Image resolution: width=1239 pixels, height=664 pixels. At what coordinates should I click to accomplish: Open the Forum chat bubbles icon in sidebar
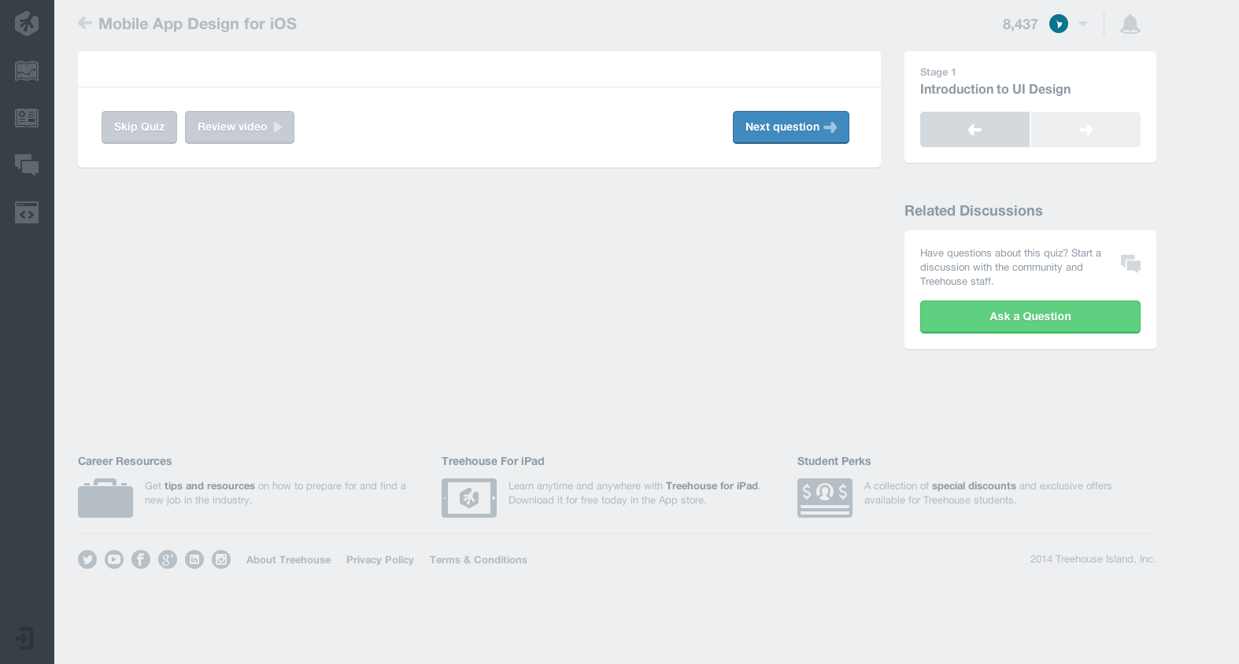[27, 164]
